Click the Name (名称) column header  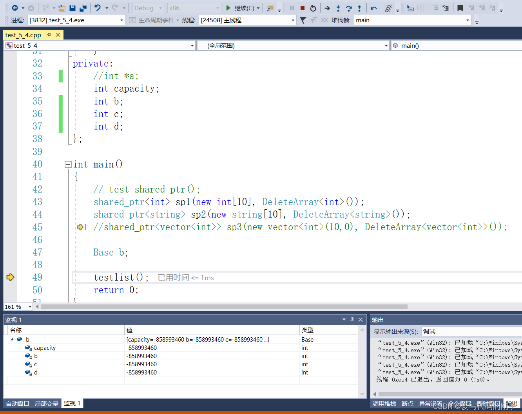65,330
